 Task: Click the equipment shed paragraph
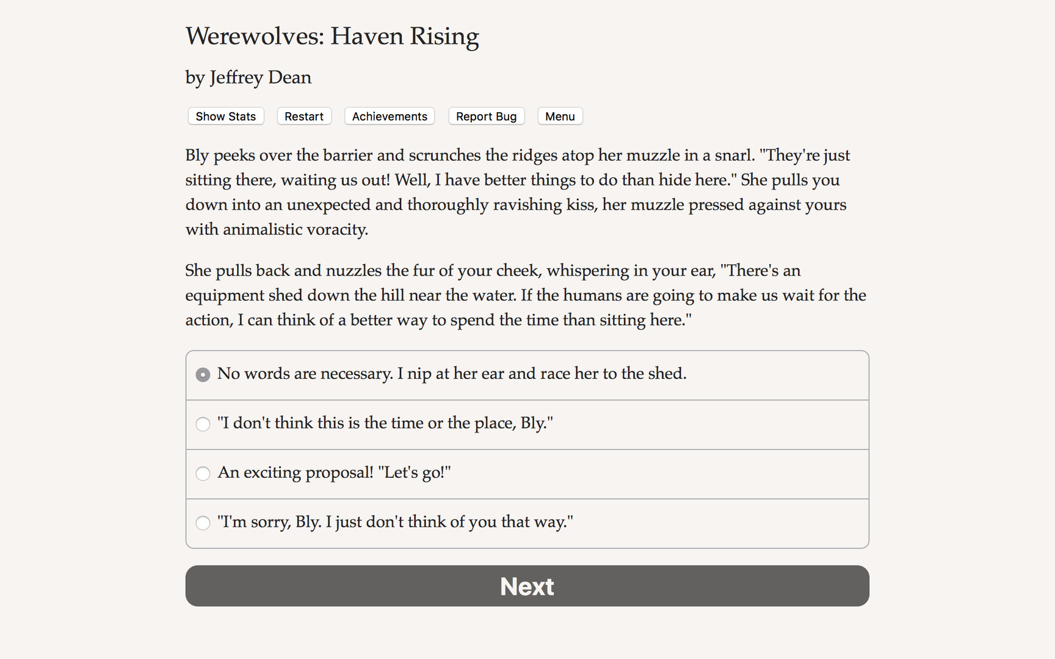525,295
